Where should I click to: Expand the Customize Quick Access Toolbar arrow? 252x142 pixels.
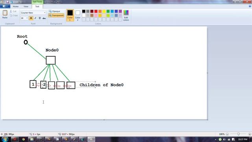click(19, 2)
